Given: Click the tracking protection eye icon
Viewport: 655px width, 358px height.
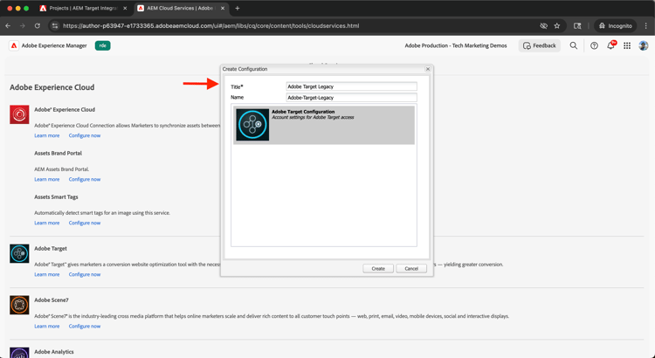Looking at the screenshot, I should [x=543, y=26].
